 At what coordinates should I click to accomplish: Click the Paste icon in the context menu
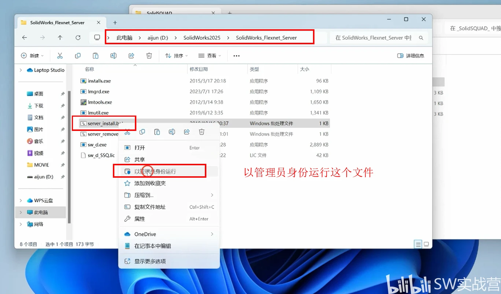pyautogui.click(x=157, y=132)
